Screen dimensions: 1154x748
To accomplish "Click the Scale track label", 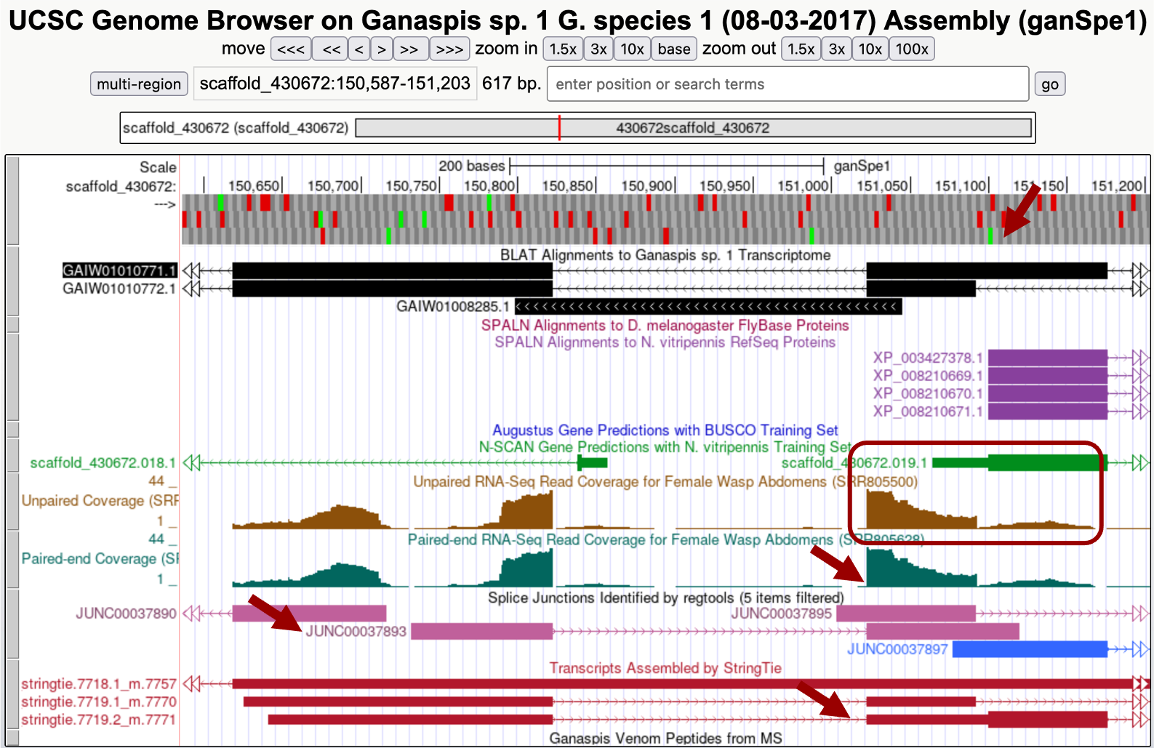I will pos(158,167).
